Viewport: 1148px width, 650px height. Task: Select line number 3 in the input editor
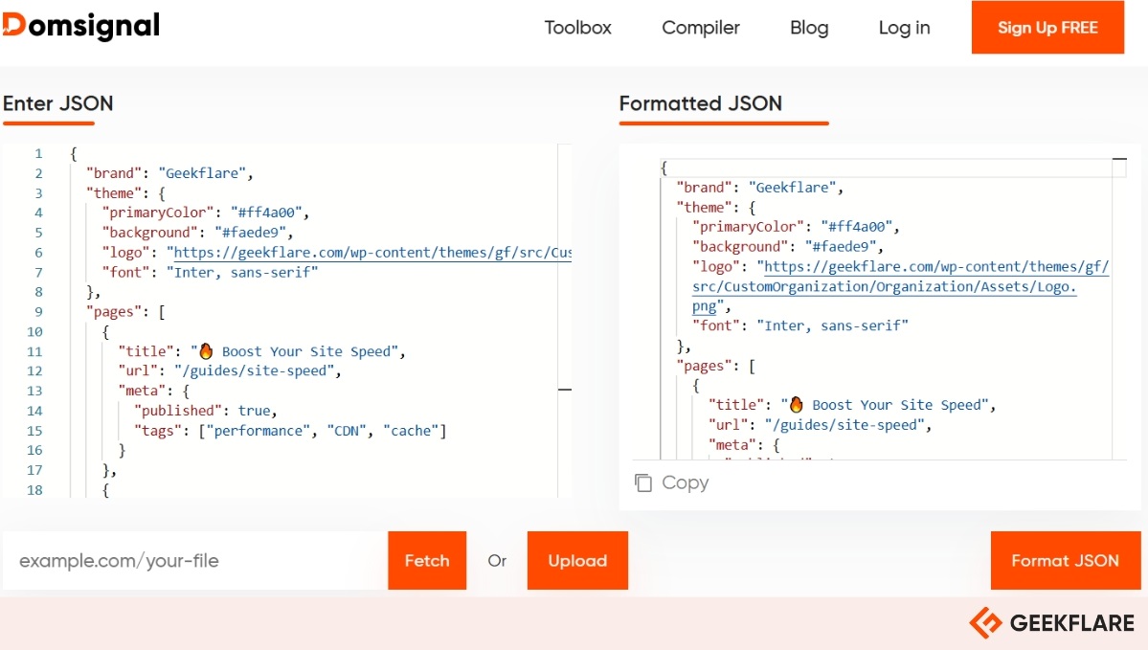tap(38, 193)
